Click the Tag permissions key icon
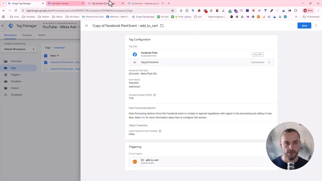Screen dimensions: 322x181 tap(135, 63)
